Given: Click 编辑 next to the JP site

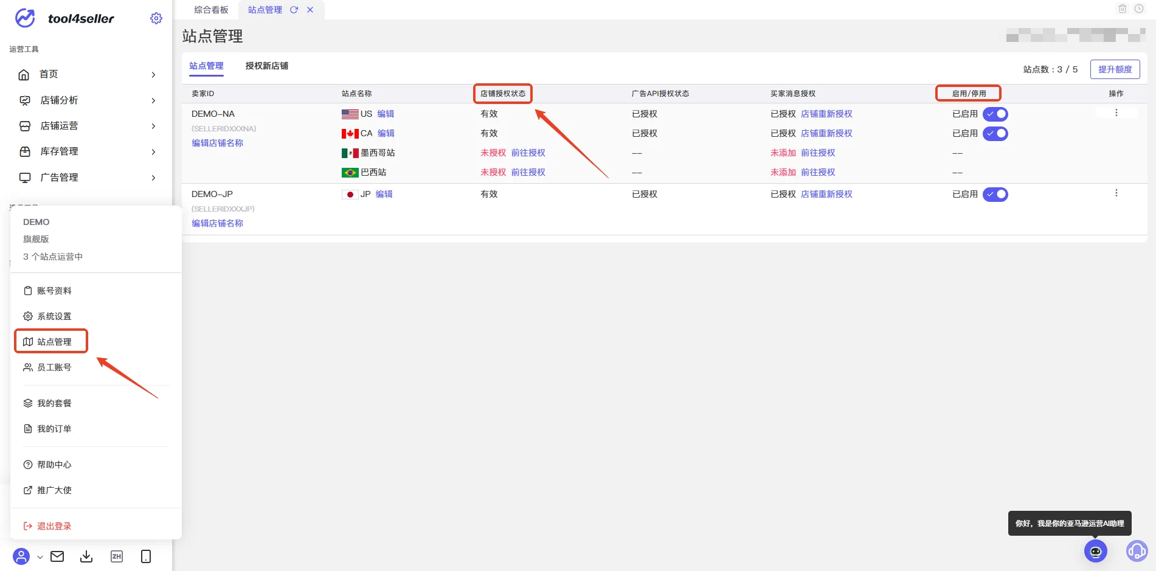Looking at the screenshot, I should pyautogui.click(x=384, y=194).
